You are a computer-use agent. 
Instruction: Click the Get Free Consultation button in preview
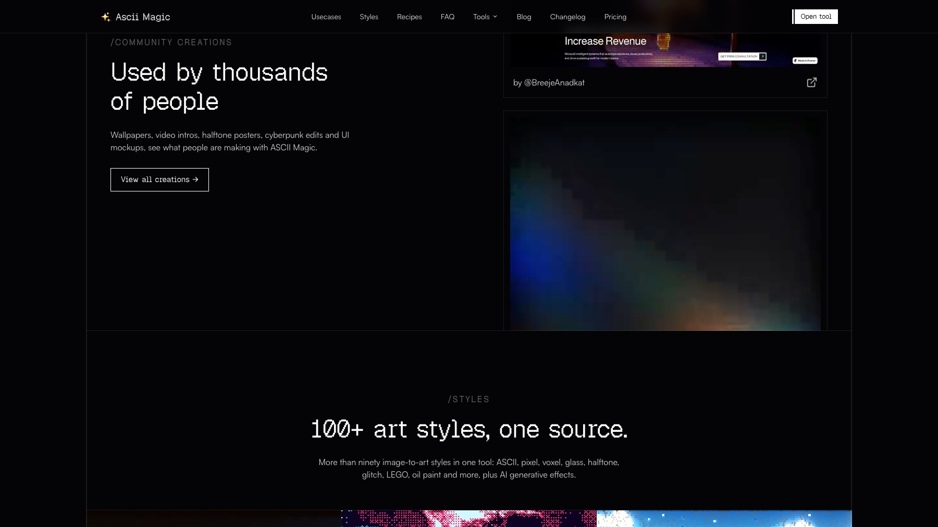coord(742,56)
